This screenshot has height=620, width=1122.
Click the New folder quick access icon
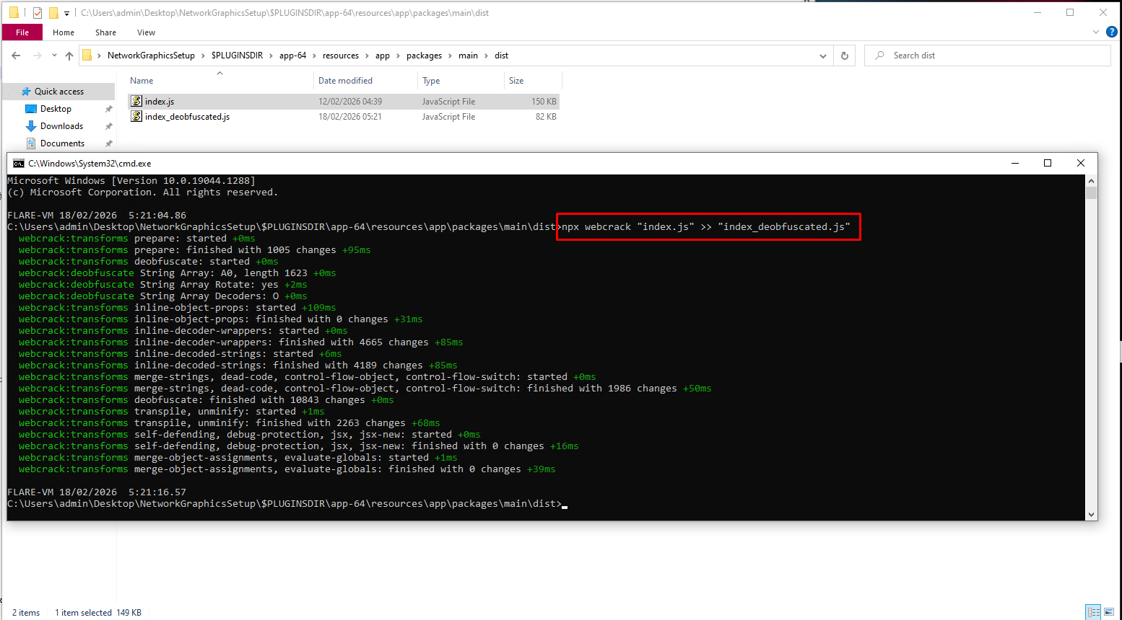[53, 13]
